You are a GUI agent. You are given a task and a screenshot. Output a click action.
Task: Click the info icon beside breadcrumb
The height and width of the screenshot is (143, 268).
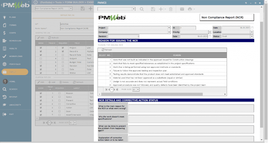click(x=36, y=2)
